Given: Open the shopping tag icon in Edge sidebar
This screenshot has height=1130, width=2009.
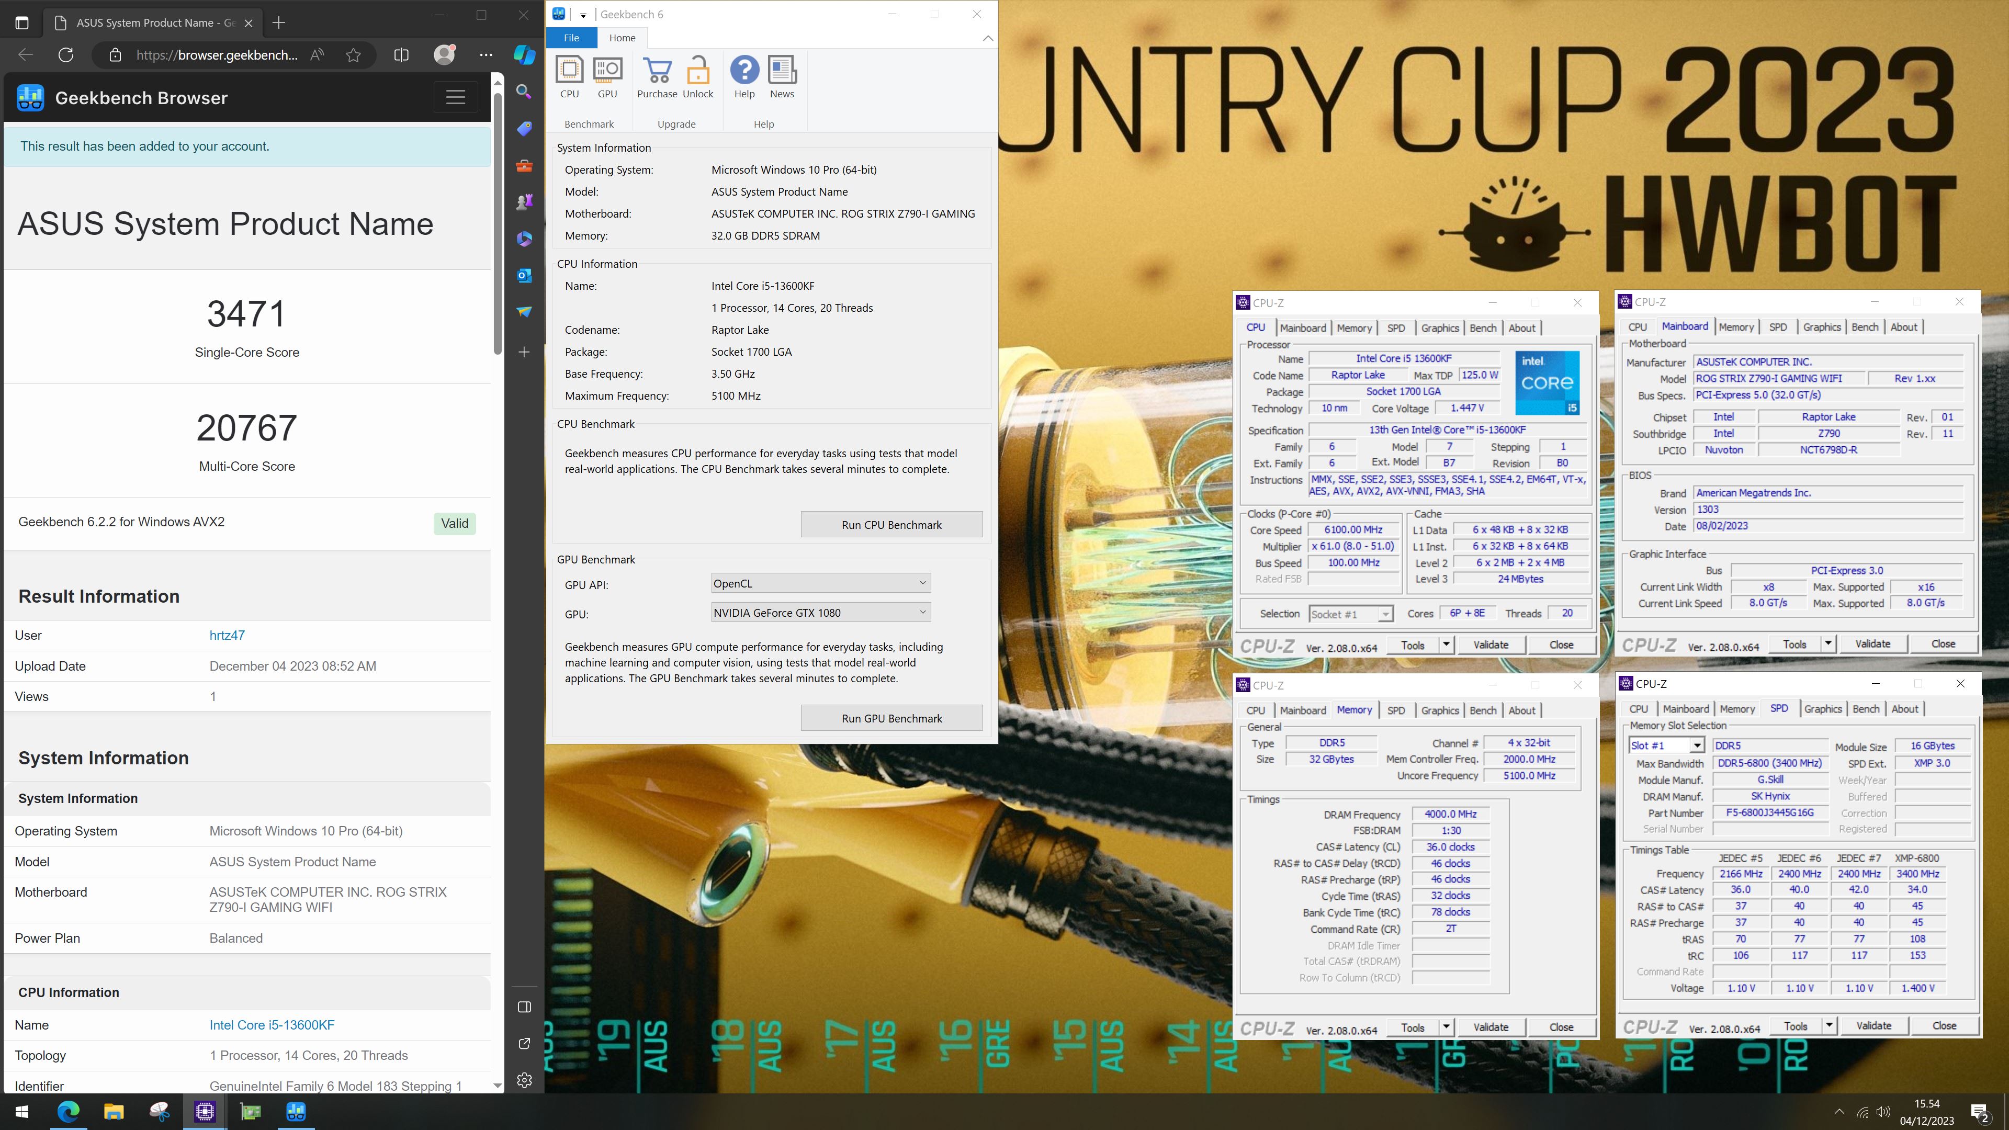Looking at the screenshot, I should point(524,129).
